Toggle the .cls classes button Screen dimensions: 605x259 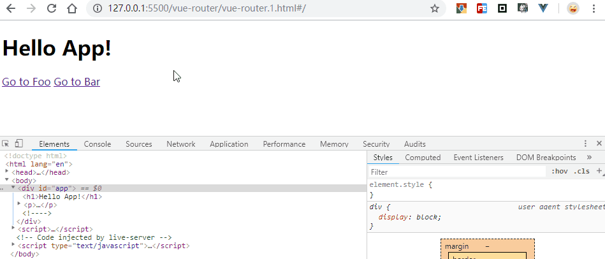(581, 171)
